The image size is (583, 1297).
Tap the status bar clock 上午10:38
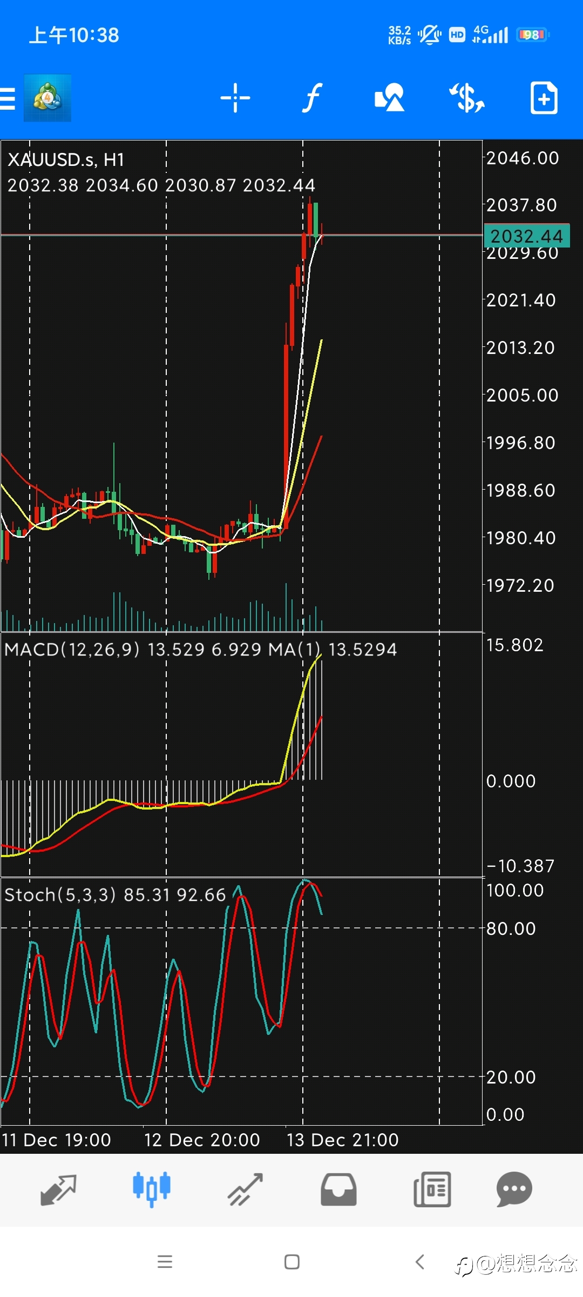click(x=74, y=35)
